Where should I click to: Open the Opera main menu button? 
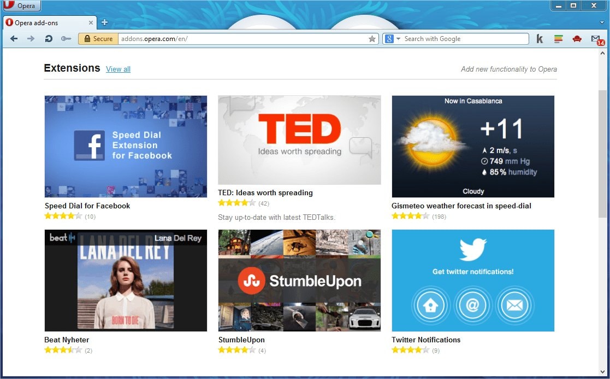pyautogui.click(x=21, y=6)
